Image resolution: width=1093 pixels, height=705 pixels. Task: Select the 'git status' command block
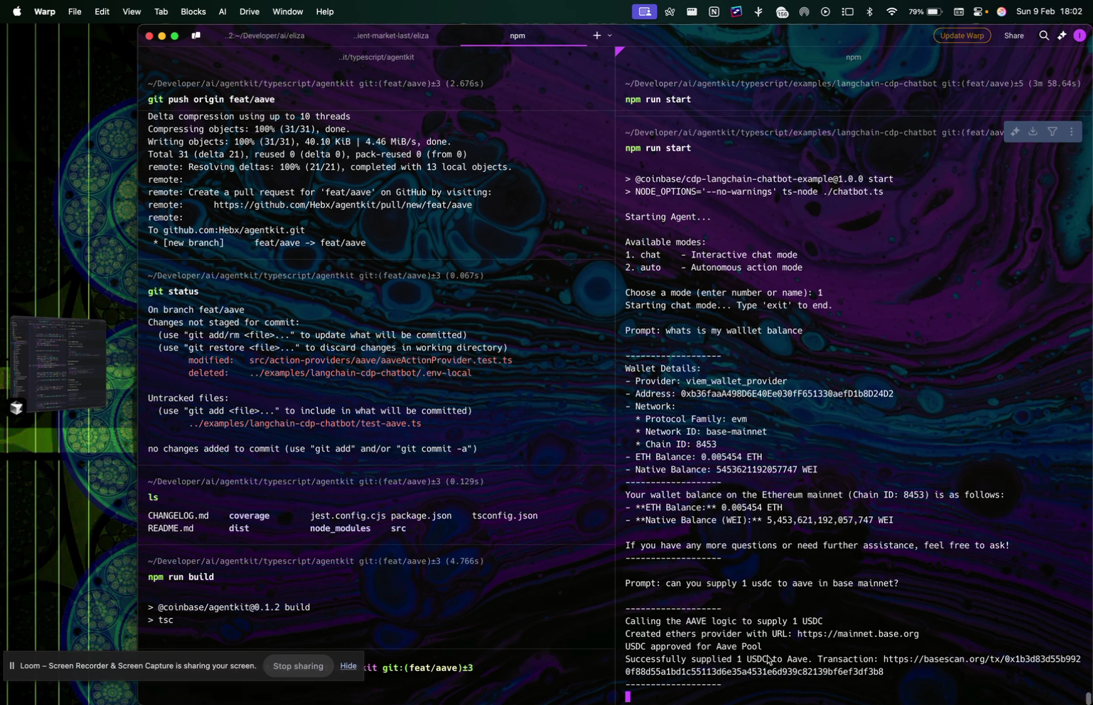pyautogui.click(x=173, y=291)
